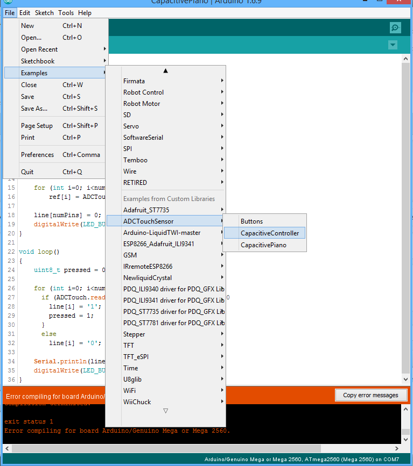Open Preferences from File menu

pyautogui.click(x=55, y=155)
